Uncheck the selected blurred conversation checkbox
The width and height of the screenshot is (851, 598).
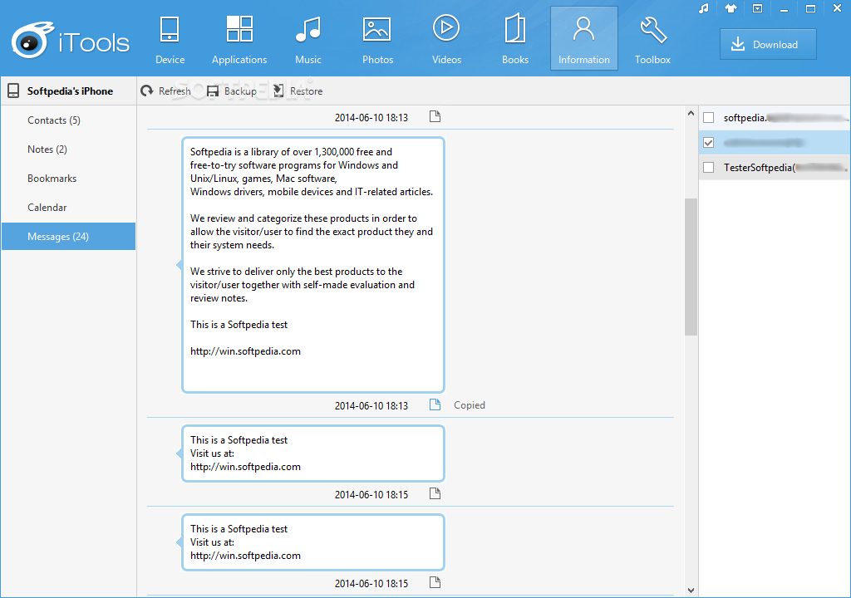pos(708,143)
